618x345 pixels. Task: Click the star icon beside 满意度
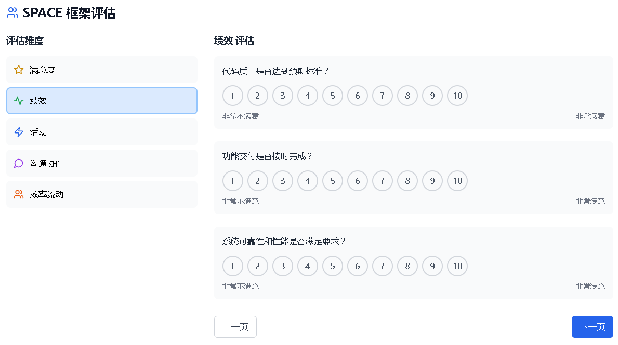pos(19,70)
